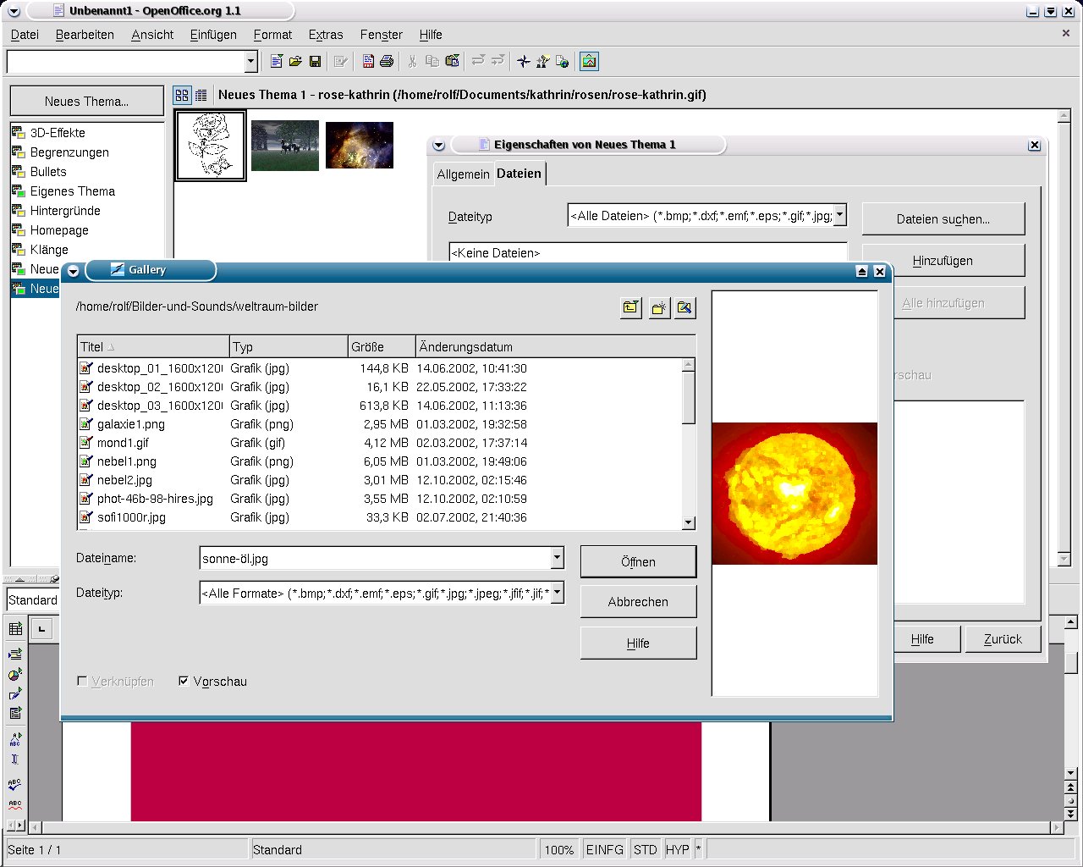Open the Dateityp dropdown in Gallery dialog
The height and width of the screenshot is (867, 1083).
[557, 593]
